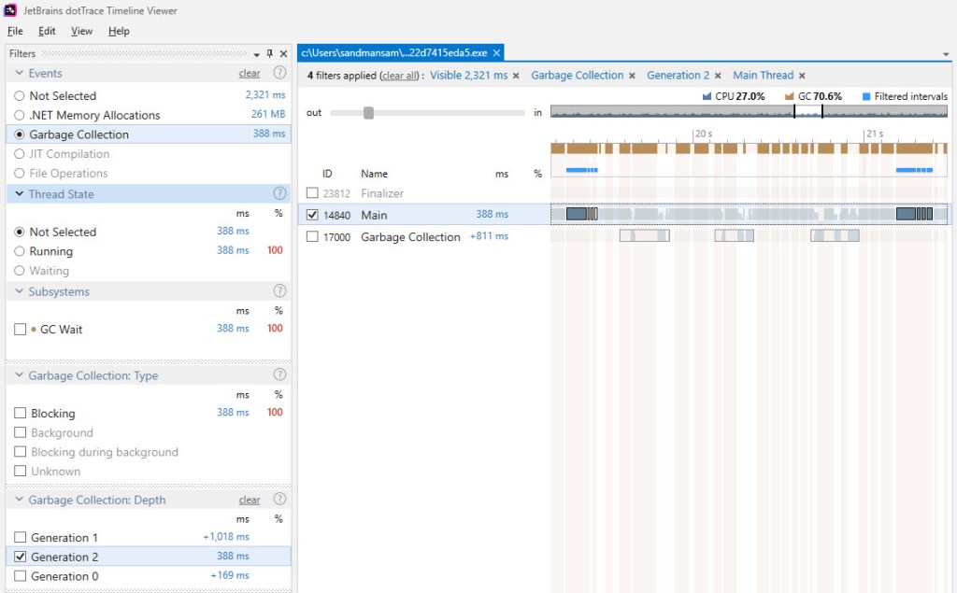Open the Edit menu
The height and width of the screenshot is (593, 957).
(47, 31)
